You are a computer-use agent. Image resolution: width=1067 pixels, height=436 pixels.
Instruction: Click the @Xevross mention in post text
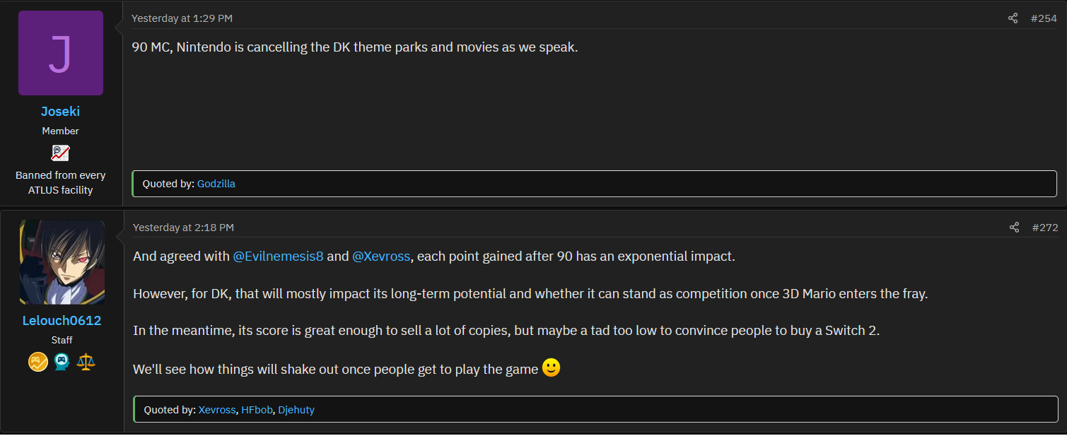pos(381,257)
